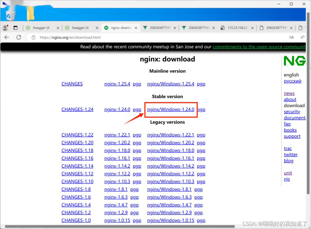311x229 pixels.
Task: Click the vertical scrollbar on right edge
Action: point(308,103)
